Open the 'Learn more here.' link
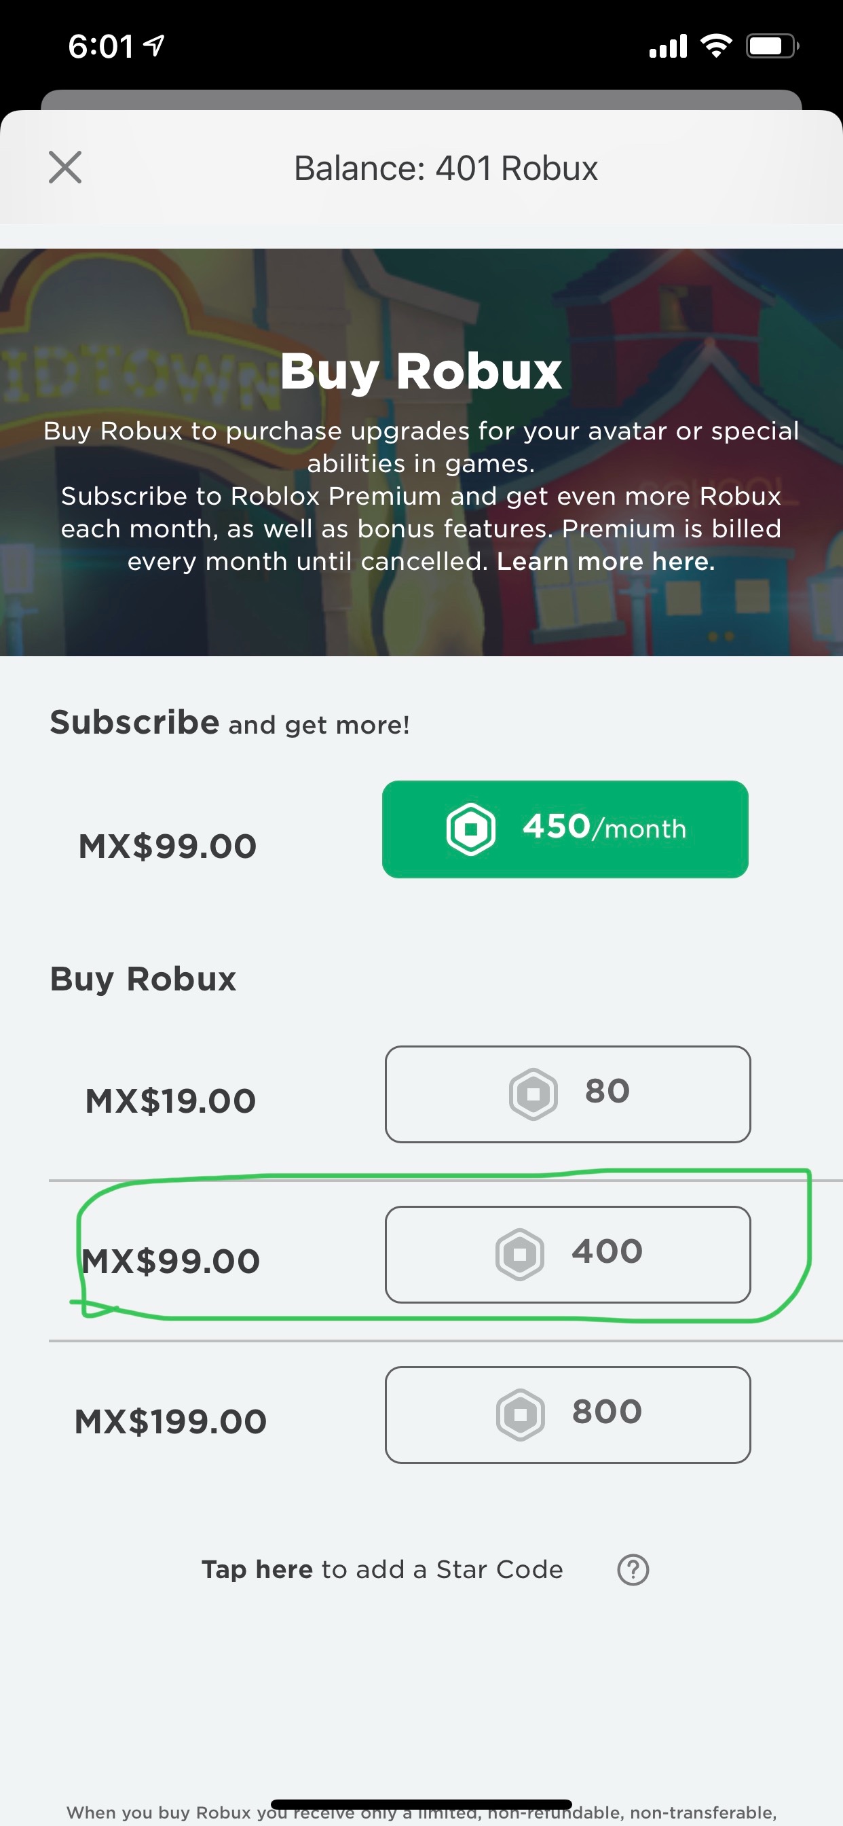 [x=605, y=561]
